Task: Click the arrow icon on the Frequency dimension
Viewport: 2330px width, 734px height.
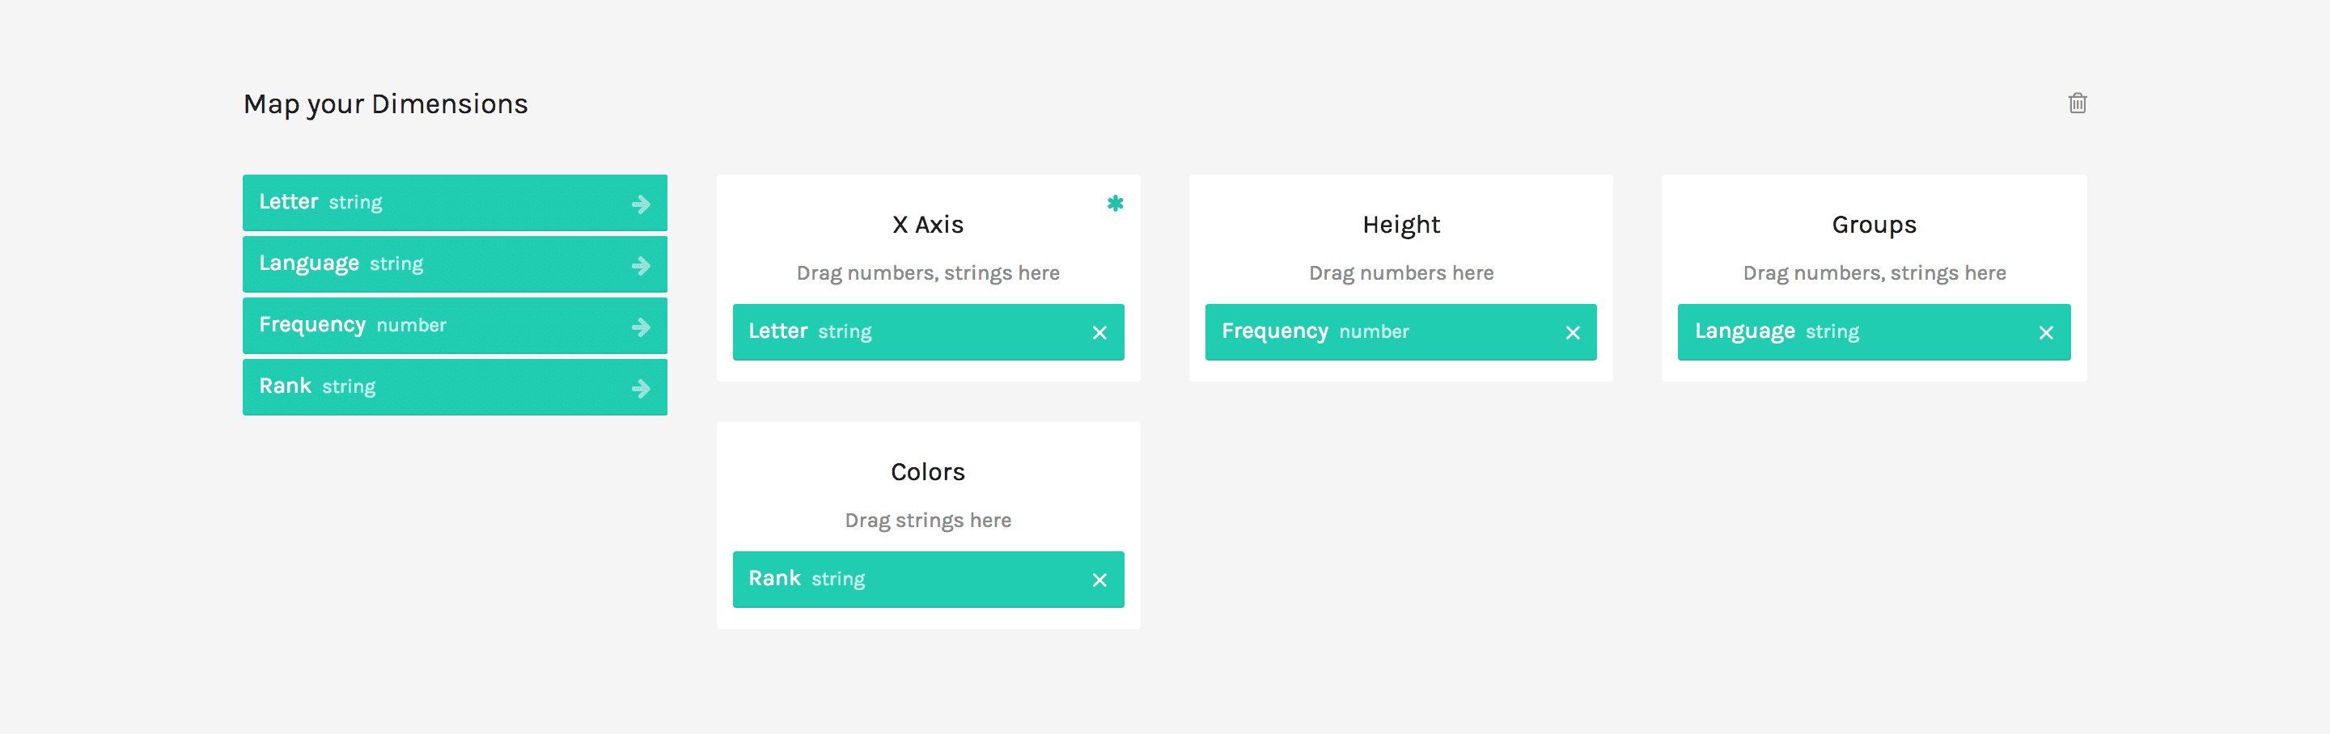Action: click(642, 326)
